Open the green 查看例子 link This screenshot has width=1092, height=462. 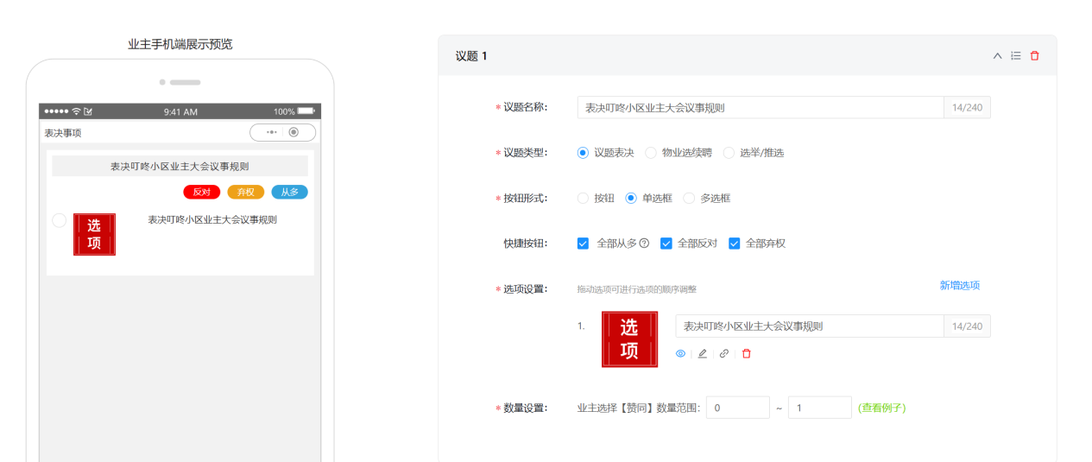click(x=881, y=408)
